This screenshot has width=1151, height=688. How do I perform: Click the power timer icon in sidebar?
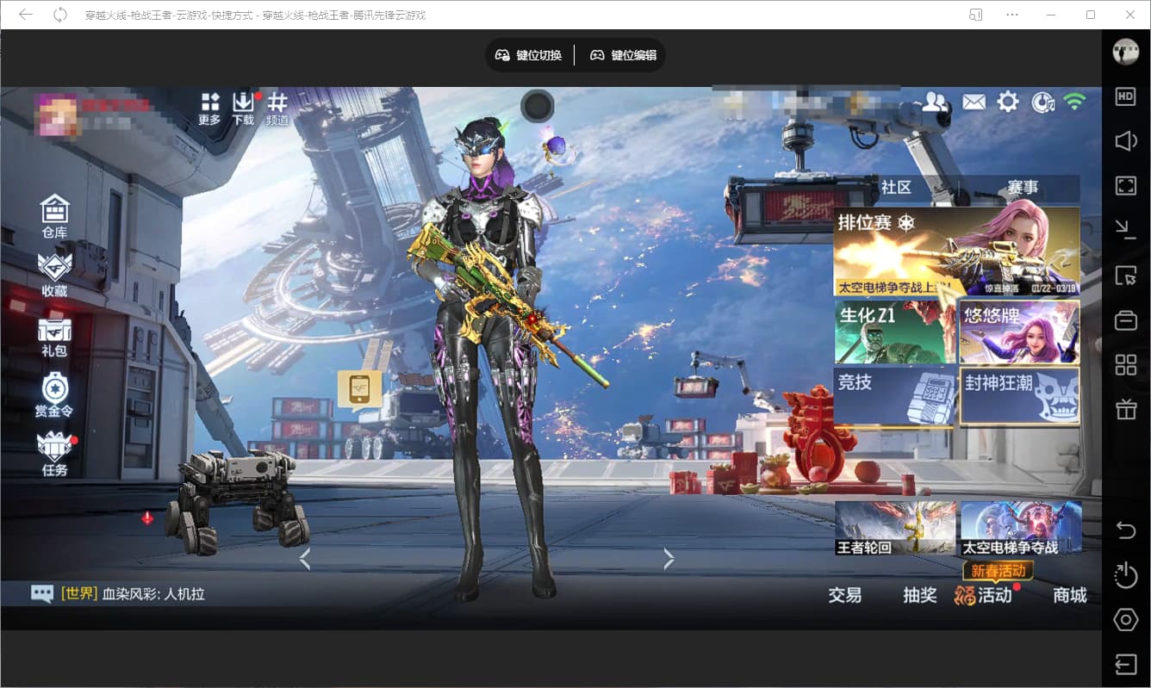coord(1126,574)
